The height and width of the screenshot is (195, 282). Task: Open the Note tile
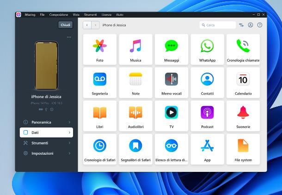[x=135, y=82]
